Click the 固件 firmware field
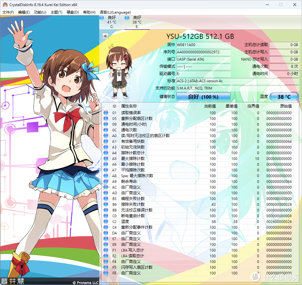The width and height of the screenshot is (302, 285). pos(203,45)
